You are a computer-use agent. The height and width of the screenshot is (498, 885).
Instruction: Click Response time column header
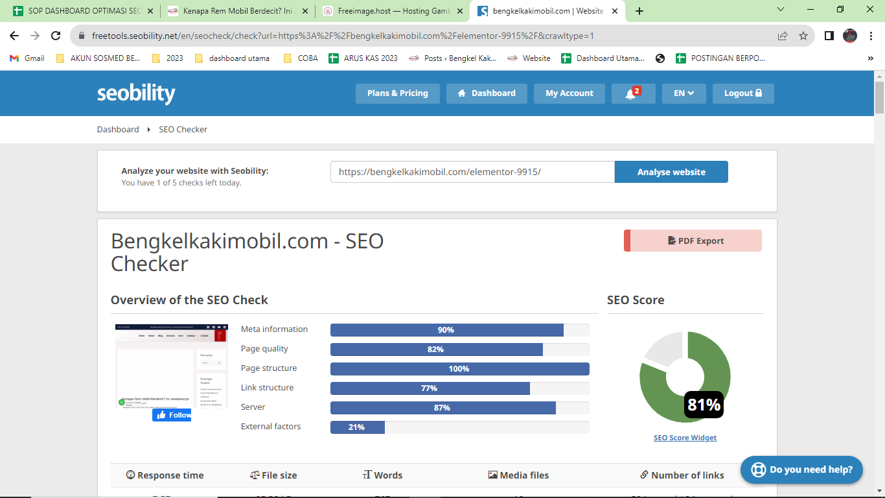click(165, 475)
